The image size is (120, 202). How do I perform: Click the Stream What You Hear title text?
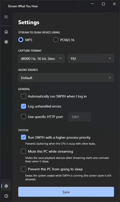coord(23,6)
